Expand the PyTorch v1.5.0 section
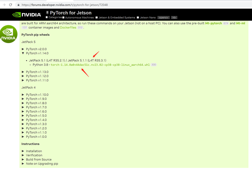The width and height of the screenshot is (252, 172). click(34, 116)
